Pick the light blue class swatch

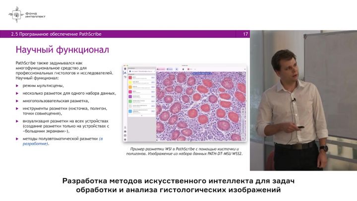pyautogui.click(x=130, y=110)
